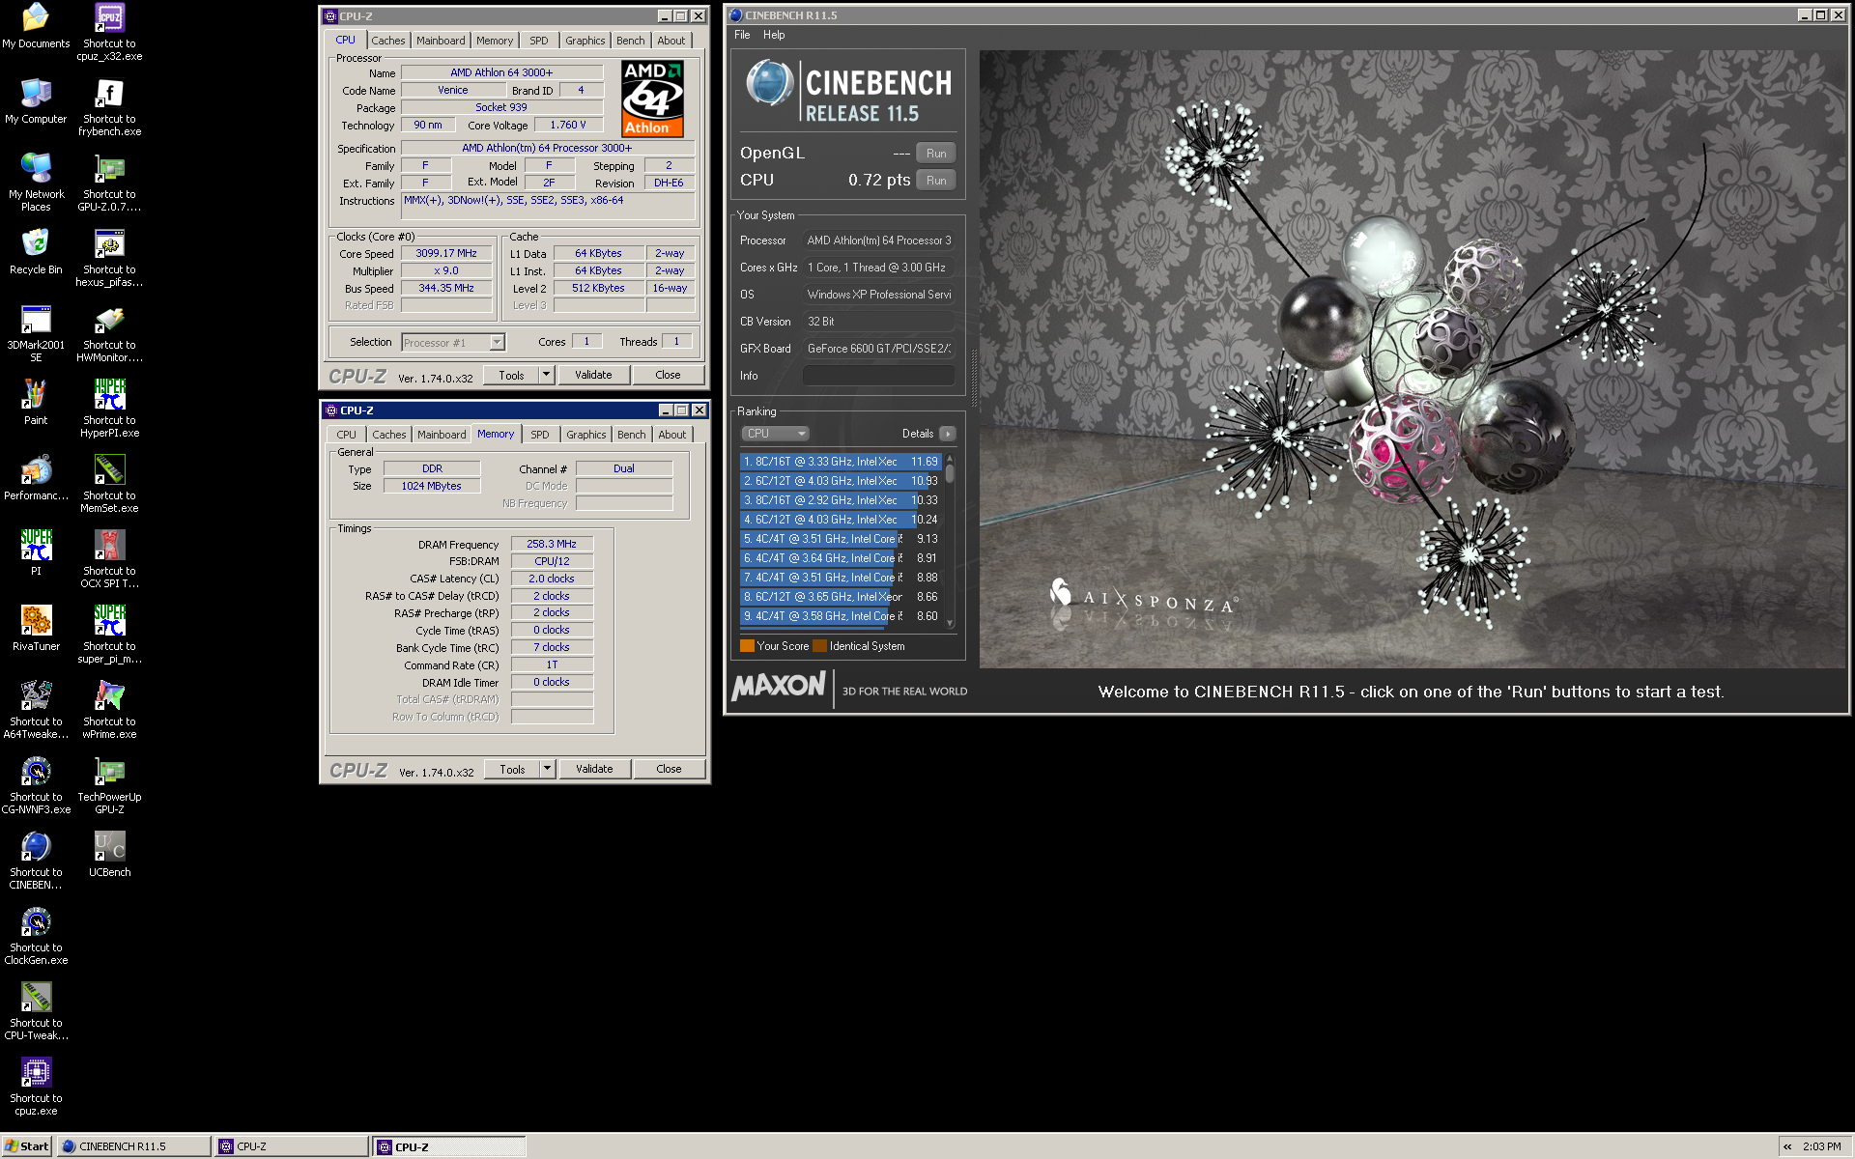The image size is (1855, 1159).
Task: Click Close button in bottom CPU-Z window
Action: click(669, 769)
